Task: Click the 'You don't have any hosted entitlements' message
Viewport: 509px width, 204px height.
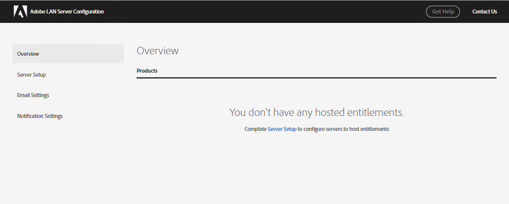Action: pyautogui.click(x=316, y=112)
